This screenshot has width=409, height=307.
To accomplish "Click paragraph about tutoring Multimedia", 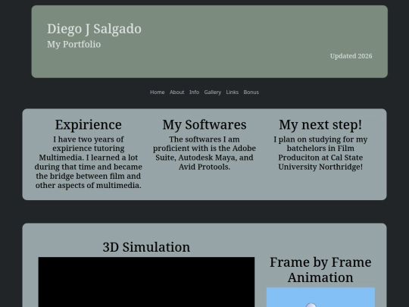I will pos(88,162).
